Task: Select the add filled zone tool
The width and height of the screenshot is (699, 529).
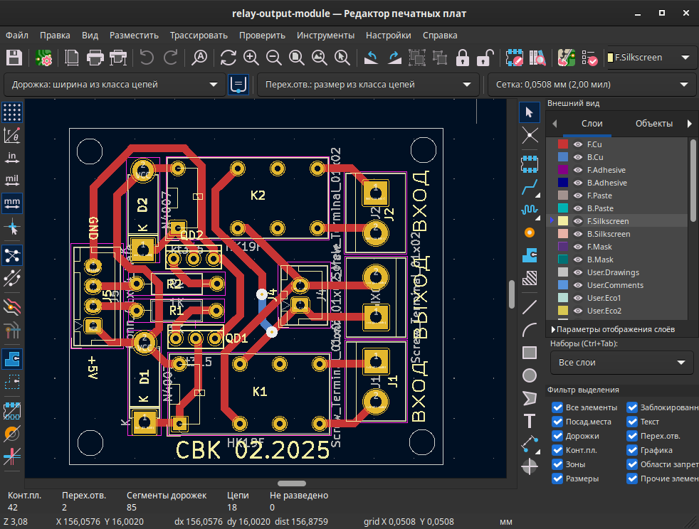Action: [530, 255]
